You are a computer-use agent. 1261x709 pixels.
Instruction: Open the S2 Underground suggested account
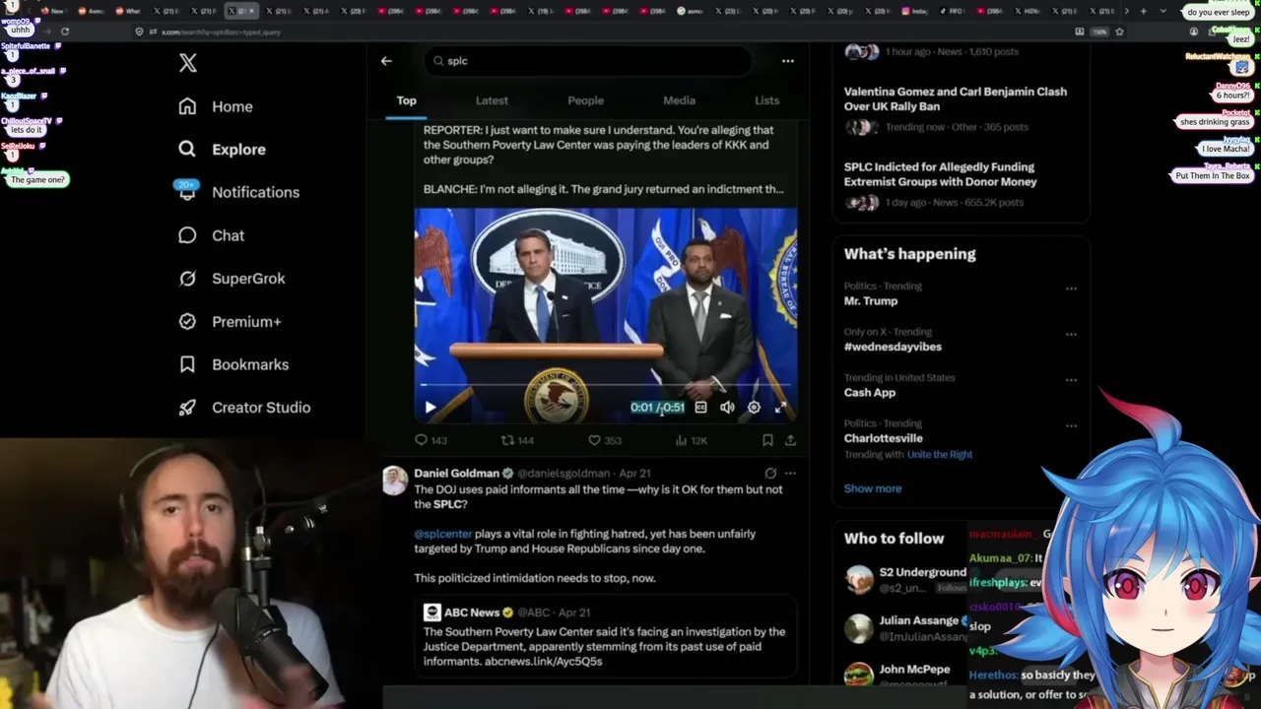tap(922, 572)
